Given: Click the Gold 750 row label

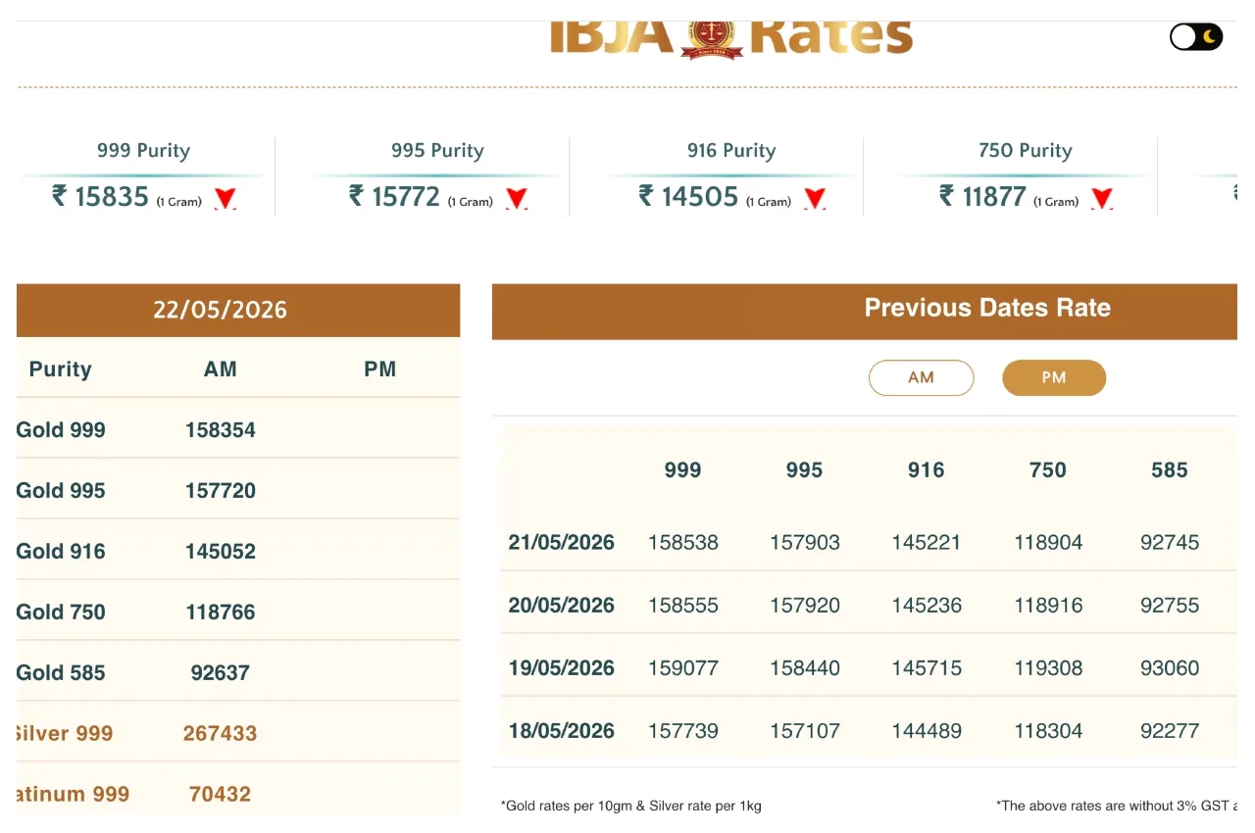Looking at the screenshot, I should [x=61, y=612].
